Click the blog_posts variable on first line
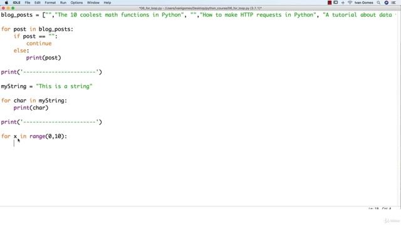 coord(17,15)
